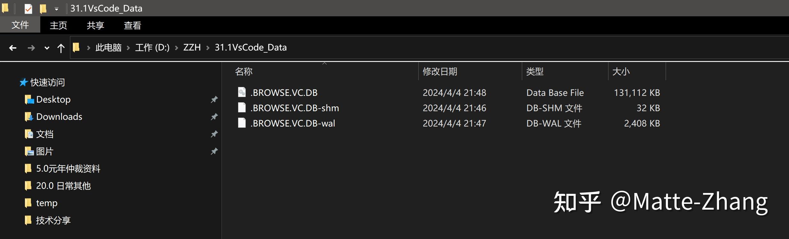
Task: Click the new folder icon in quick access toolbar
Action: (x=43, y=8)
